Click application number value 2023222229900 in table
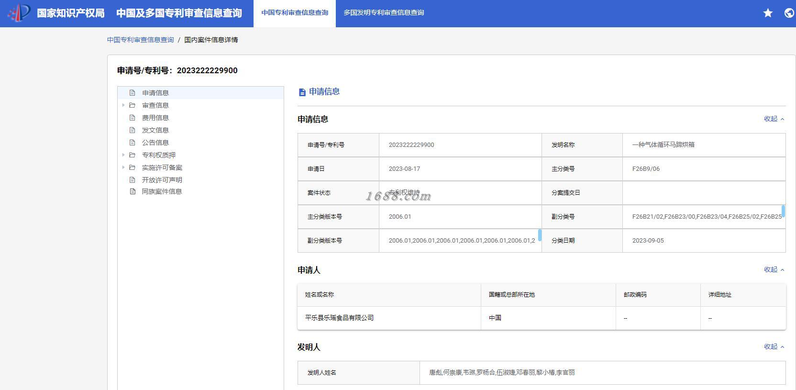The height and width of the screenshot is (390, 796). 411,145
